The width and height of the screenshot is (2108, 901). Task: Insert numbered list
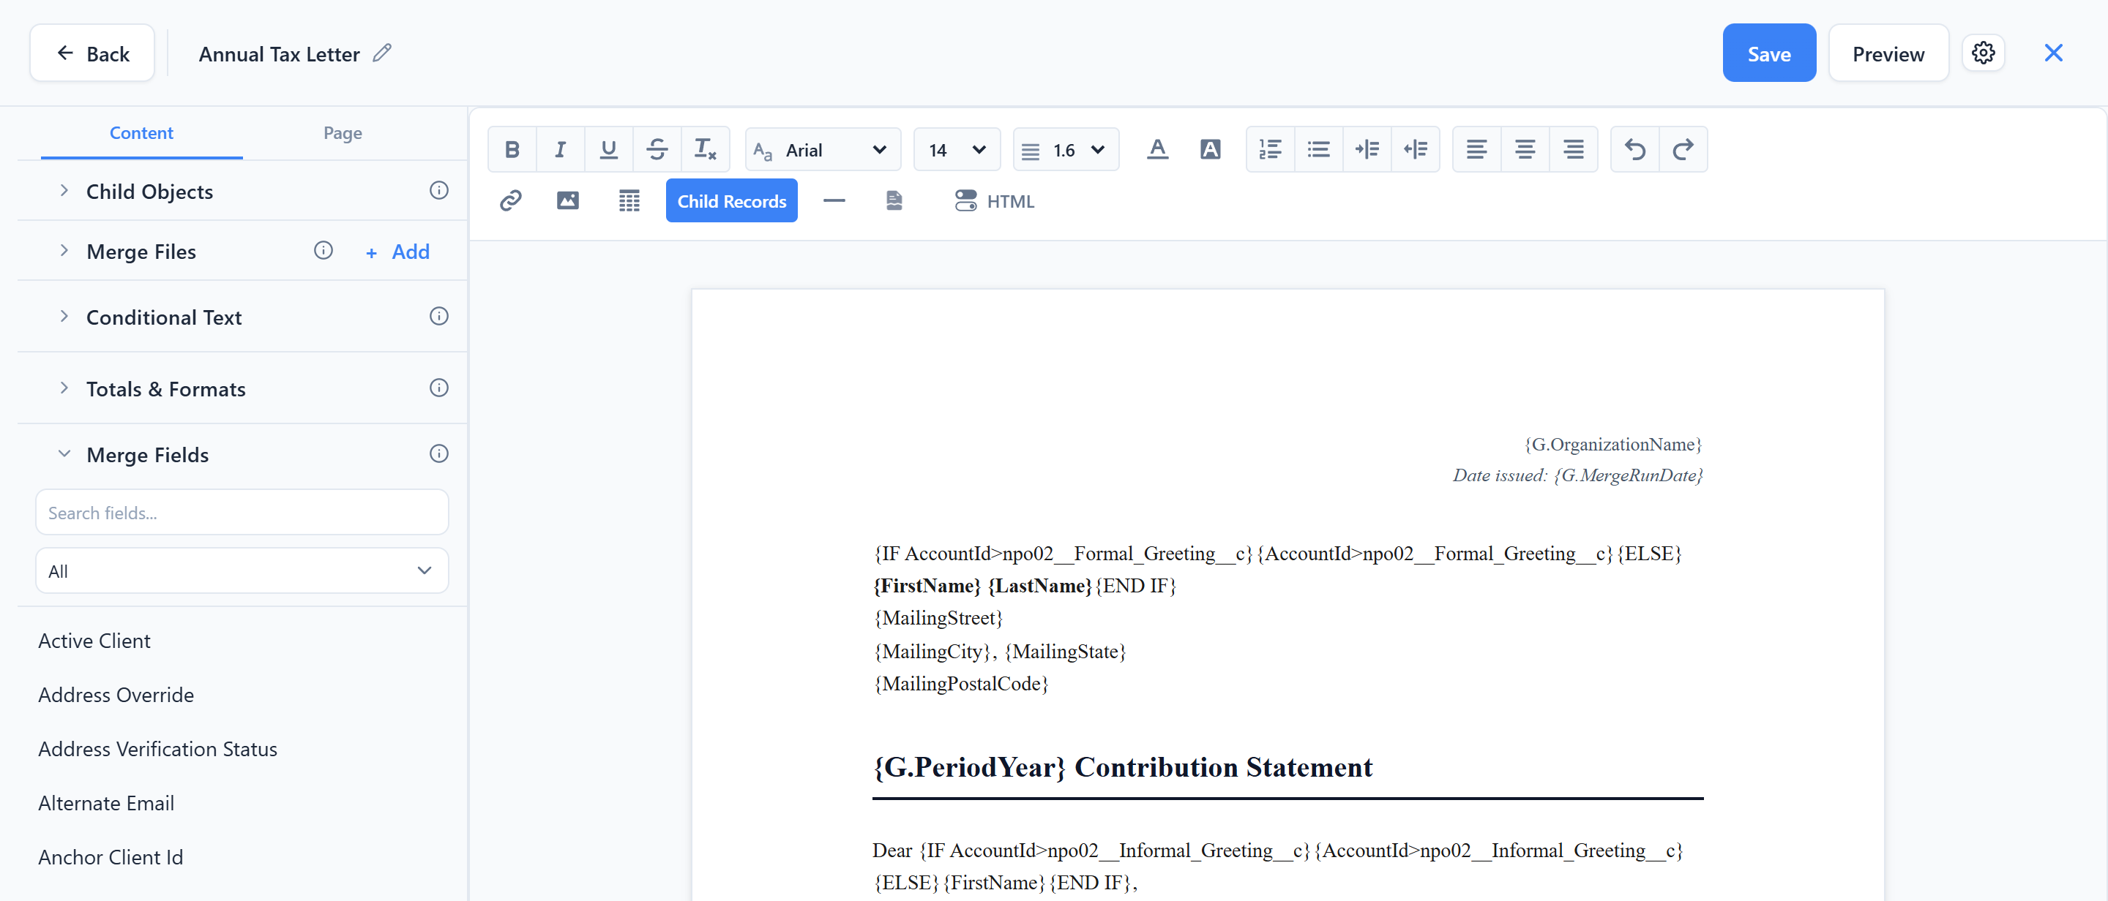click(1270, 150)
